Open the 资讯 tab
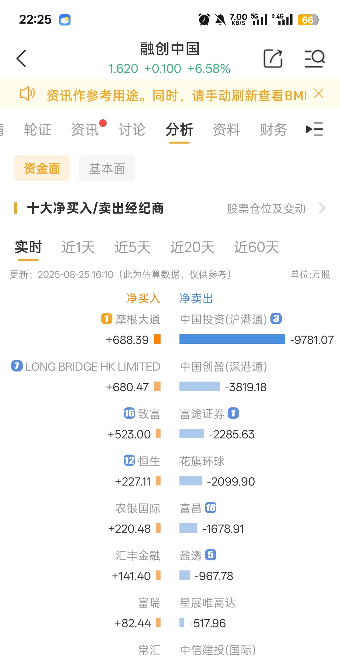340x663 pixels. coord(85,129)
